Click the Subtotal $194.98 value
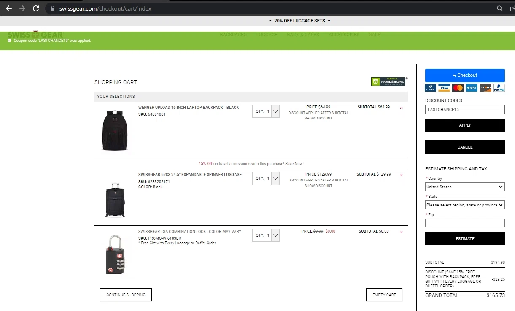This screenshot has height=311, width=515. pyautogui.click(x=498, y=262)
